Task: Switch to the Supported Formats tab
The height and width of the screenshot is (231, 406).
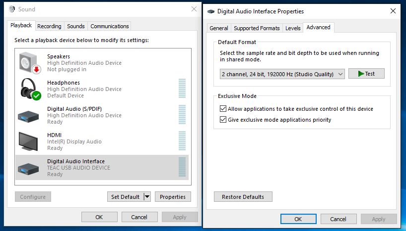Action: (257, 28)
